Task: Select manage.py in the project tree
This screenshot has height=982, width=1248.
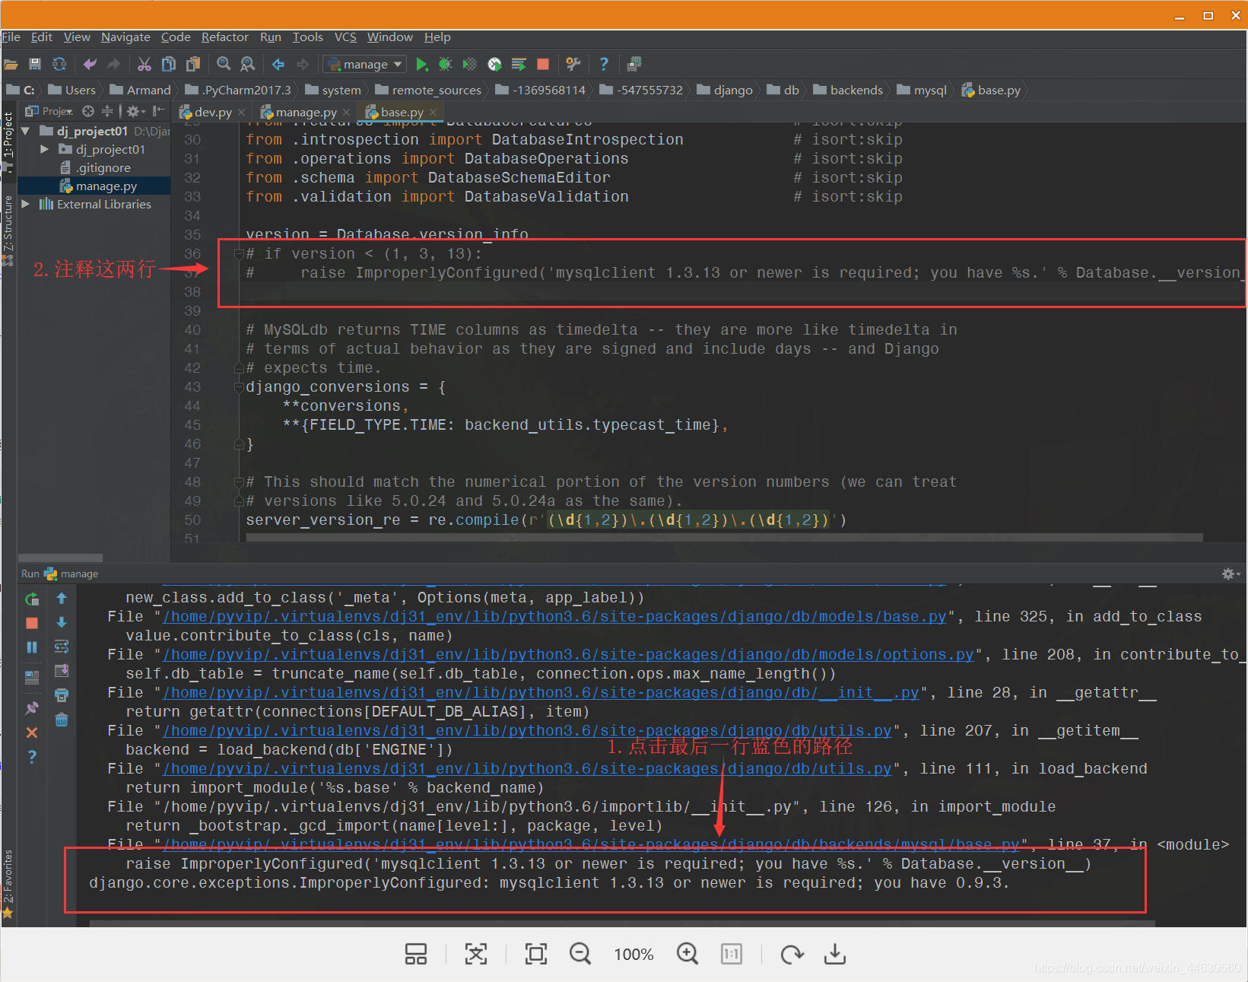Action: (x=106, y=186)
